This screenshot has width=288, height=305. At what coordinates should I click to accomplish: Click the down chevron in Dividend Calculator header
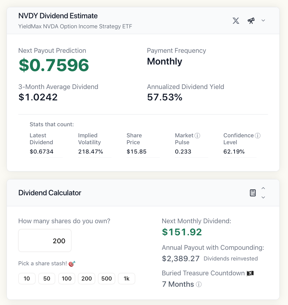[263, 197]
